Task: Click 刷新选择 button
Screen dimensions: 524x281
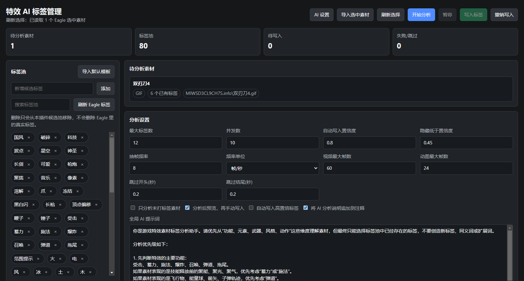Action: (x=391, y=15)
